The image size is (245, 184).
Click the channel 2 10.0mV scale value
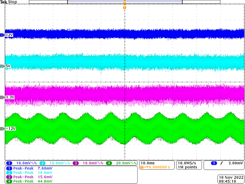[x=57, y=163]
